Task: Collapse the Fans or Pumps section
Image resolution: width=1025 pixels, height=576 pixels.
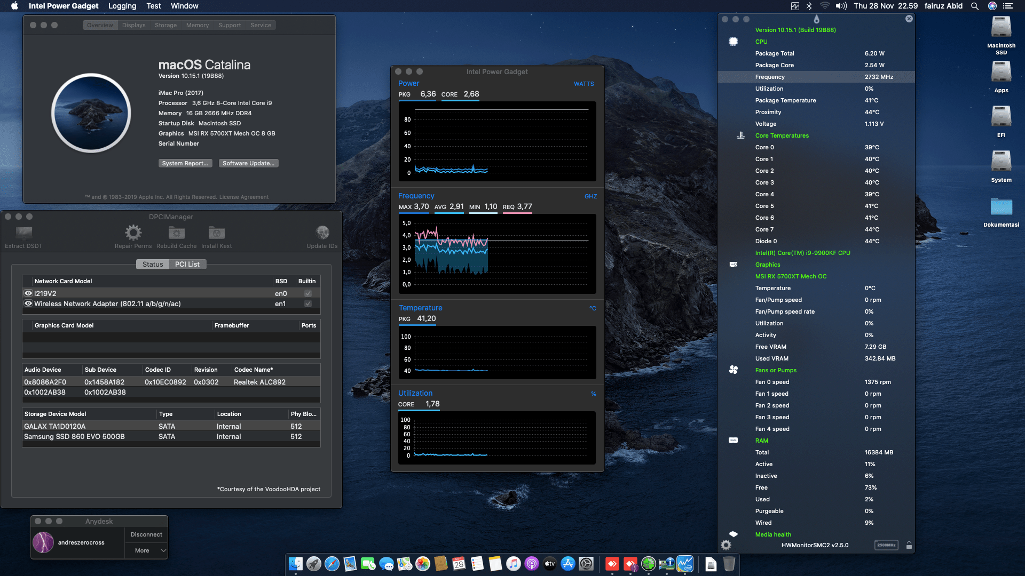Action: pyautogui.click(x=776, y=370)
